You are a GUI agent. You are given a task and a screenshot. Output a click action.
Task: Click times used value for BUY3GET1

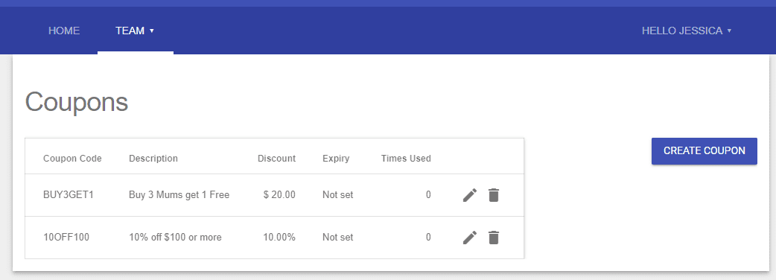point(428,195)
